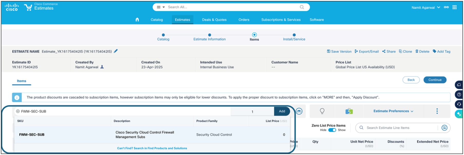
Task: Go to the Install/Service step
Action: (x=294, y=37)
